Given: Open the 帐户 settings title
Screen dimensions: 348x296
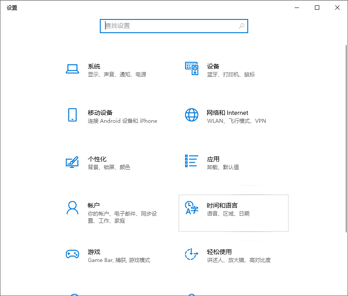Looking at the screenshot, I should (94, 205).
